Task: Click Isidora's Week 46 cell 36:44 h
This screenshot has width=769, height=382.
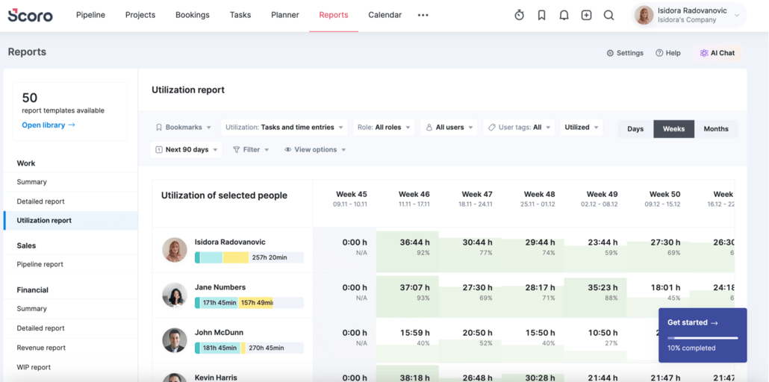Action: coord(408,250)
